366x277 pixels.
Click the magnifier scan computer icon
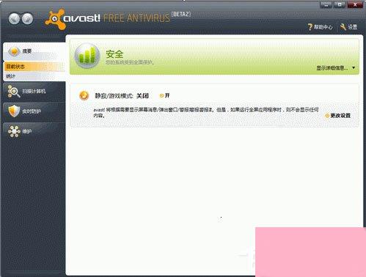(14, 92)
